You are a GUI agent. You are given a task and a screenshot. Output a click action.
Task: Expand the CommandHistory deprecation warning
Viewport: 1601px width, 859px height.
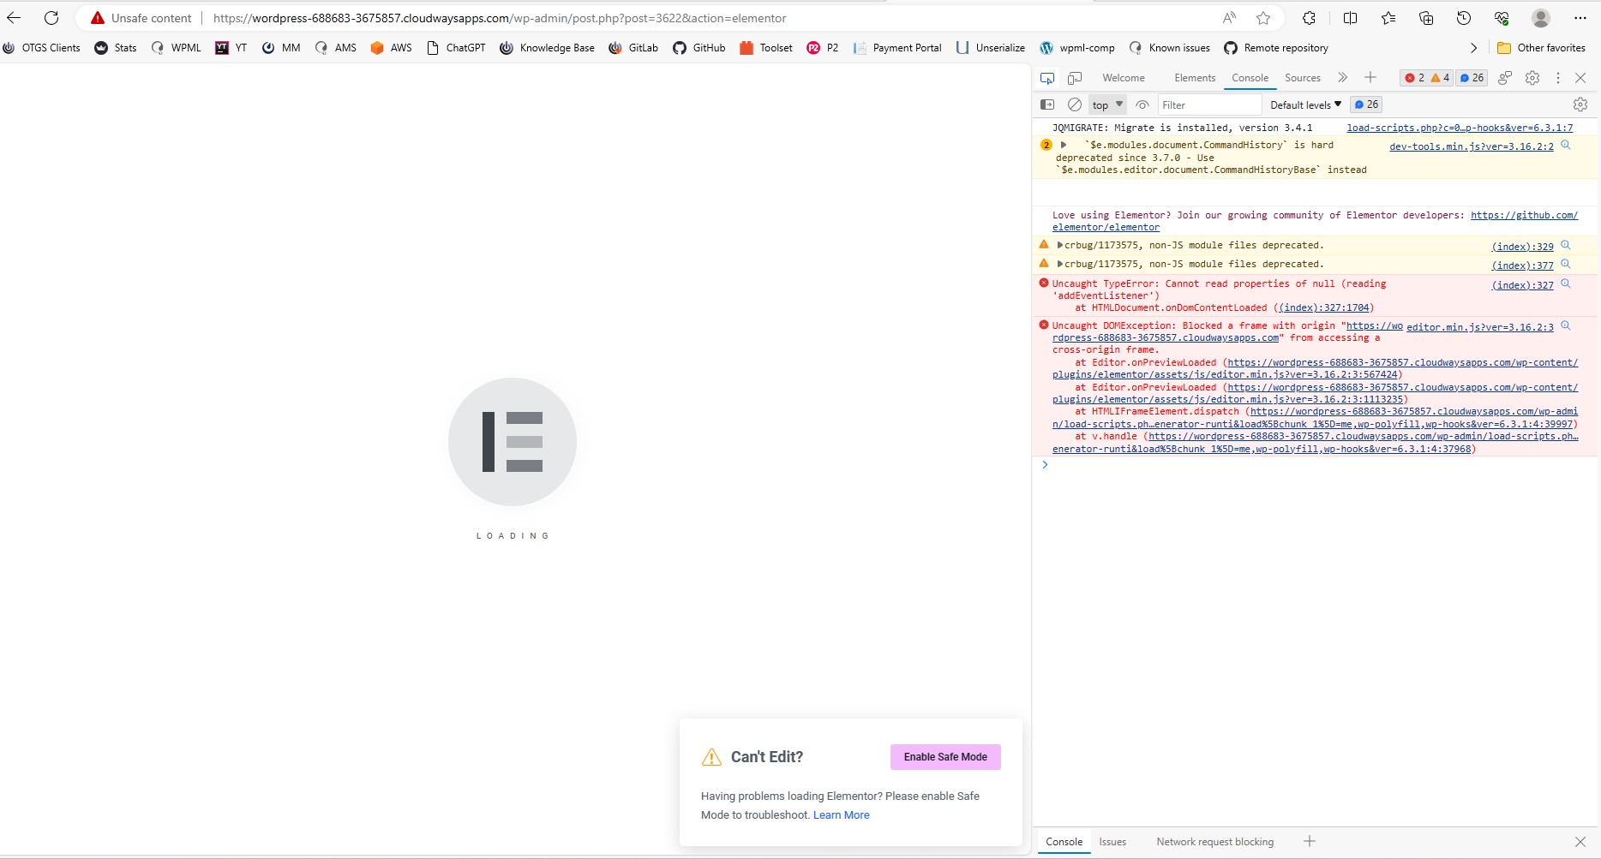pyautogui.click(x=1064, y=145)
